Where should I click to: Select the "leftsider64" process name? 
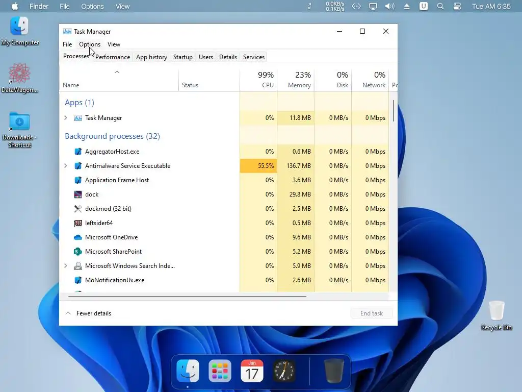(99, 223)
